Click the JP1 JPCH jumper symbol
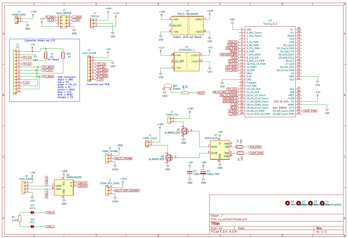 [32, 213]
